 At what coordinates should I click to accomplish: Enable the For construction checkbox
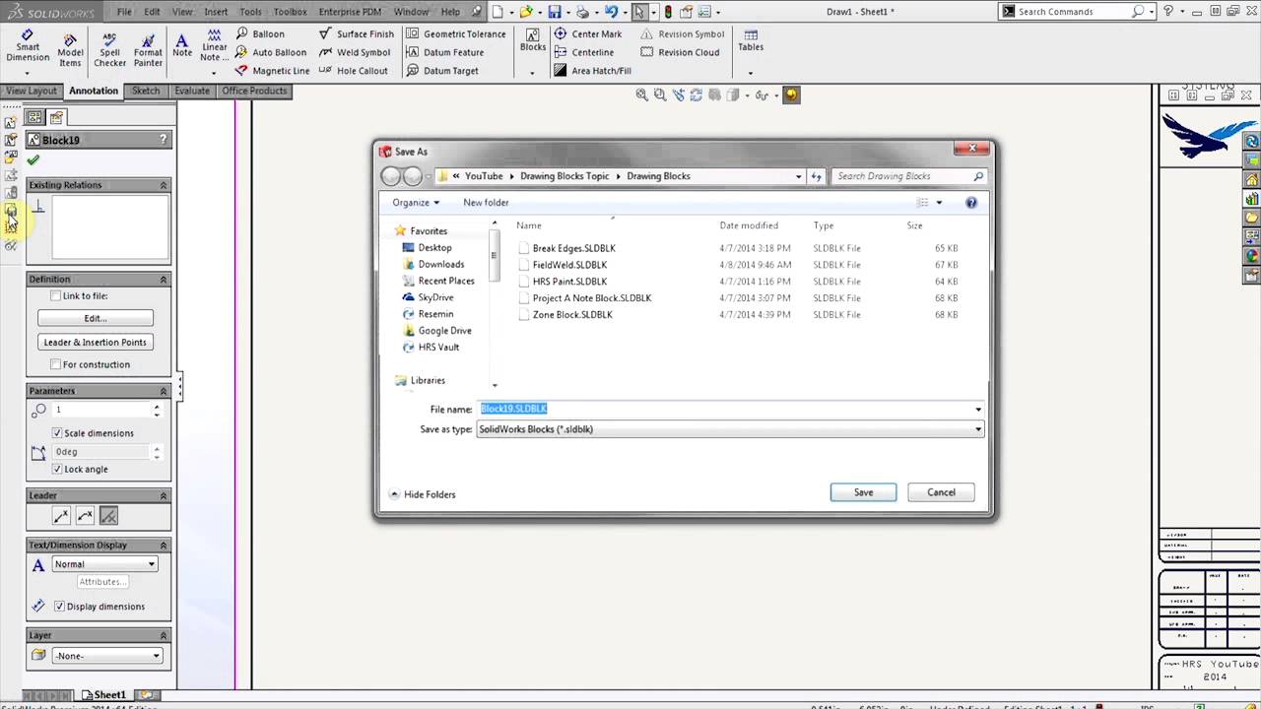point(56,364)
